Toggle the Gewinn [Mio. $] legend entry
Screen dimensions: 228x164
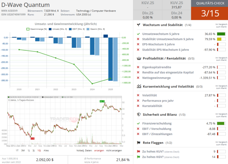click(96, 29)
